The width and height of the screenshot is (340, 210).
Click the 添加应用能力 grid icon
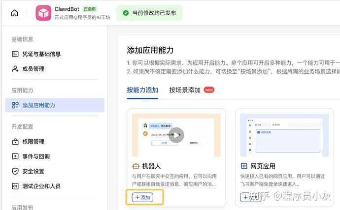15,105
